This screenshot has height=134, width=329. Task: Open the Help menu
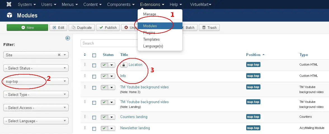pyautogui.click(x=176, y=4)
